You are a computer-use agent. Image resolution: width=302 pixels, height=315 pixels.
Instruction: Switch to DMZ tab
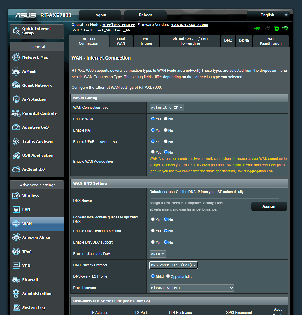(228, 41)
